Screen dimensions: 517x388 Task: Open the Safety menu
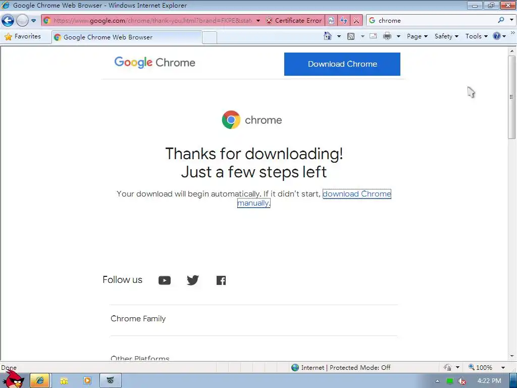(x=446, y=36)
